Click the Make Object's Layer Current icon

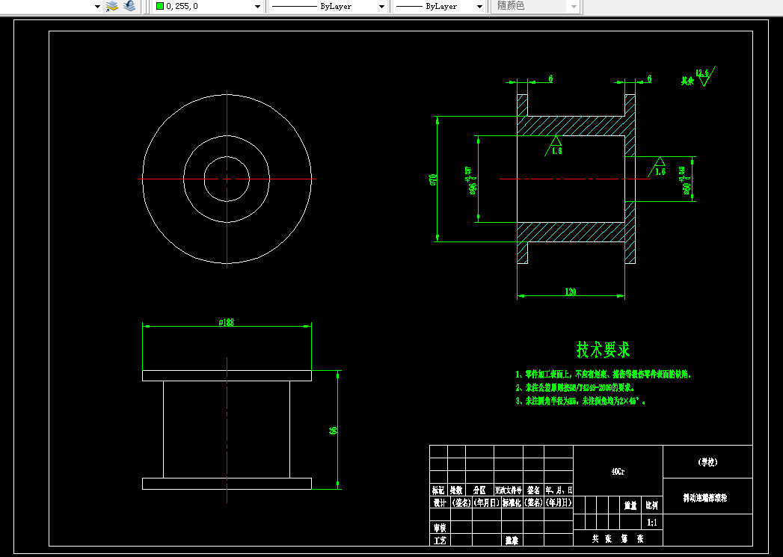coord(112,6)
